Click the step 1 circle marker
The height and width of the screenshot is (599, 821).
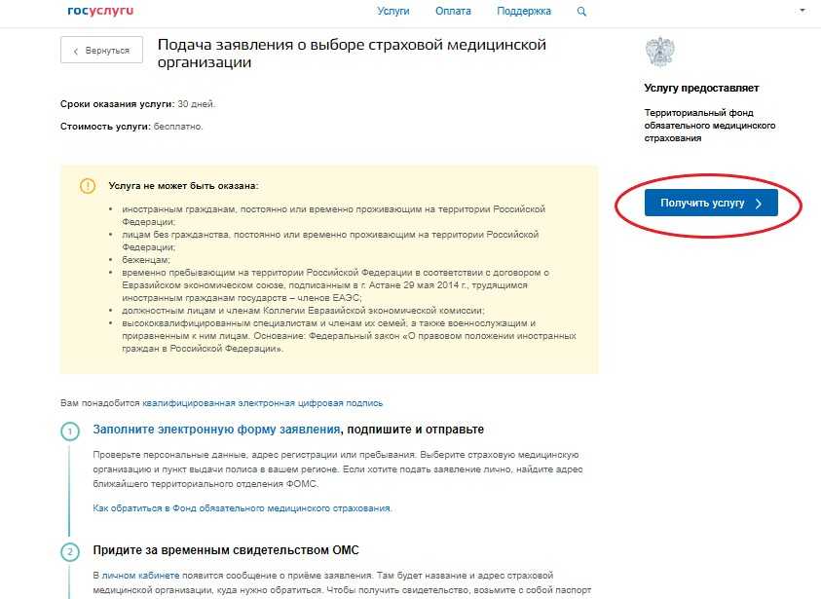[x=70, y=431]
